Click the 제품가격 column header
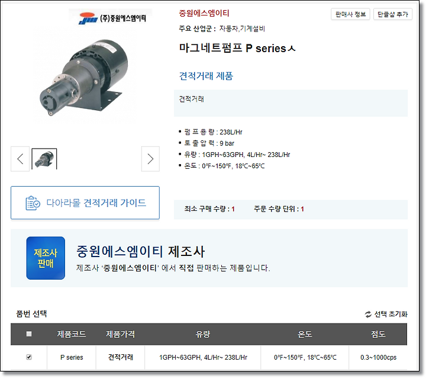426x378 pixels. pos(120,334)
